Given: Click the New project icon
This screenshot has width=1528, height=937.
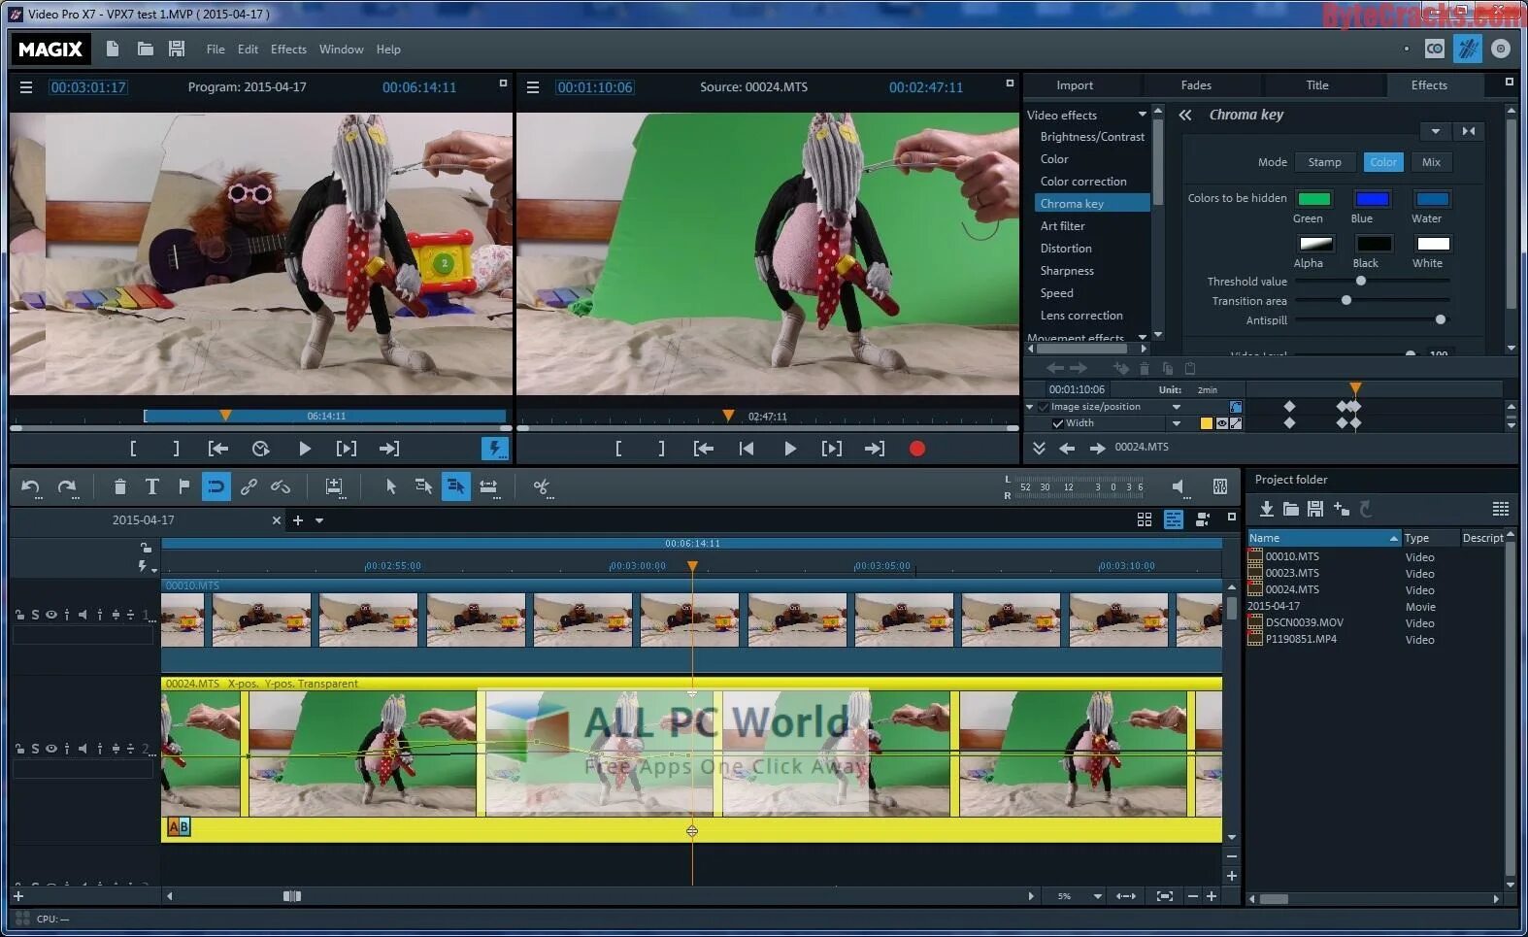Looking at the screenshot, I should 113,49.
